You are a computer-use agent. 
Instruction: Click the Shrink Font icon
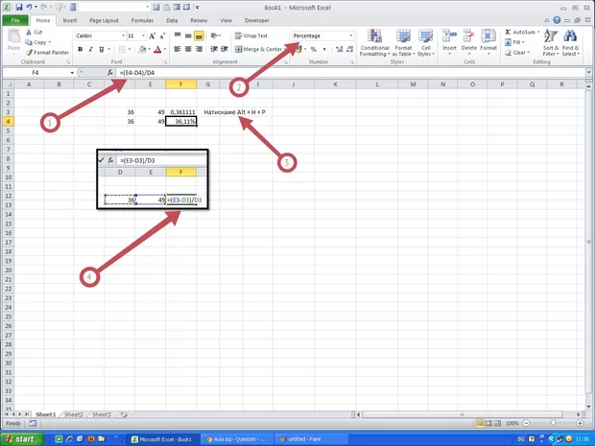[x=162, y=36]
